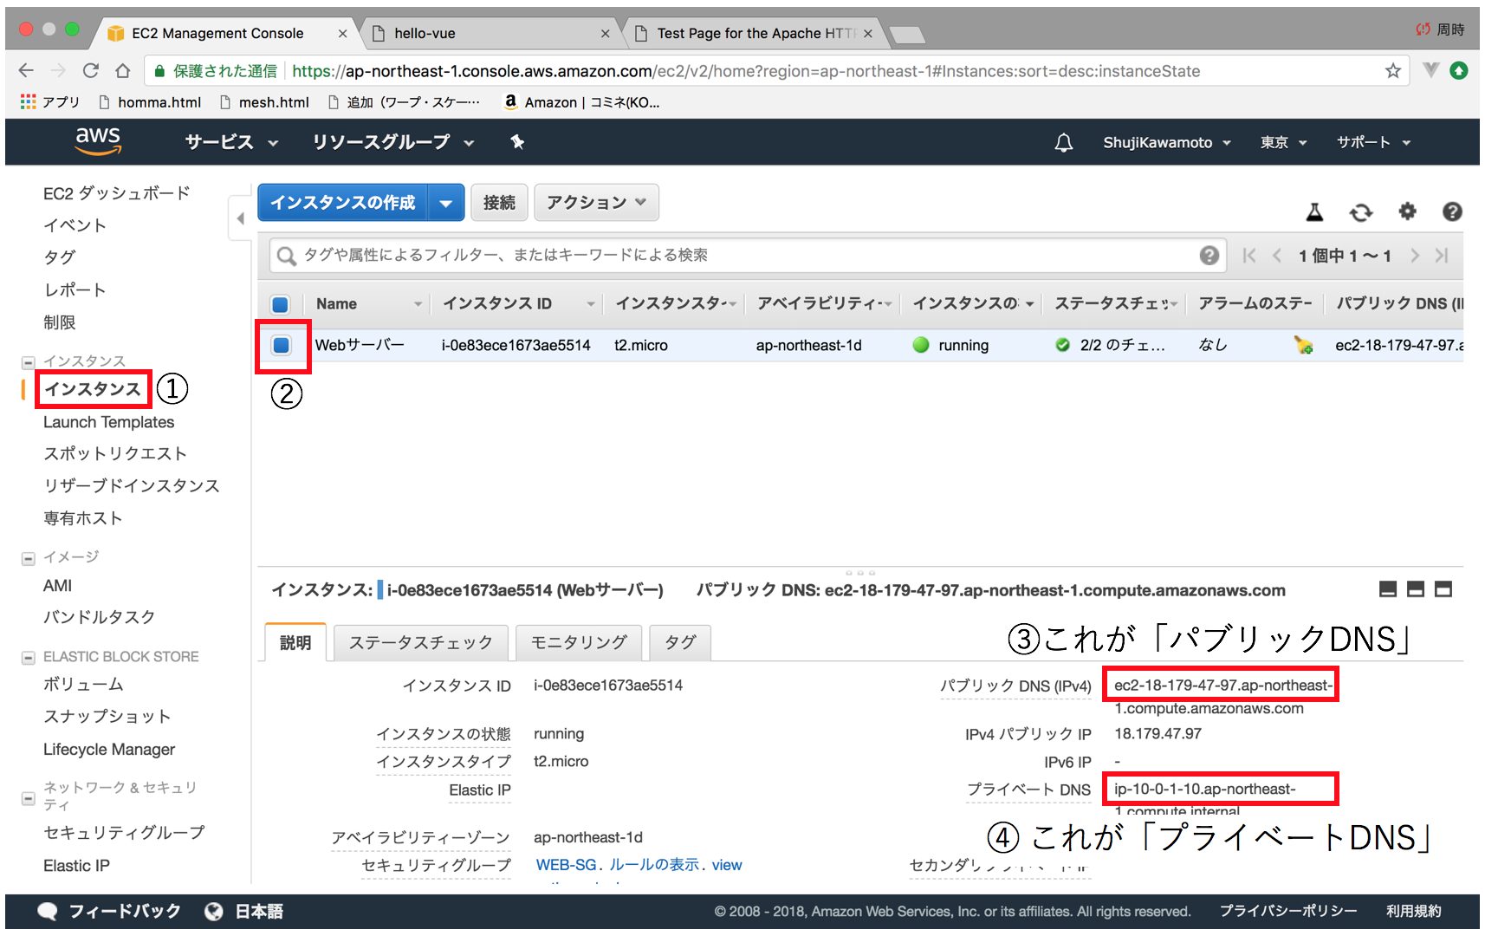Click the browser back arrow
The image size is (1485, 936).
pyautogui.click(x=26, y=70)
